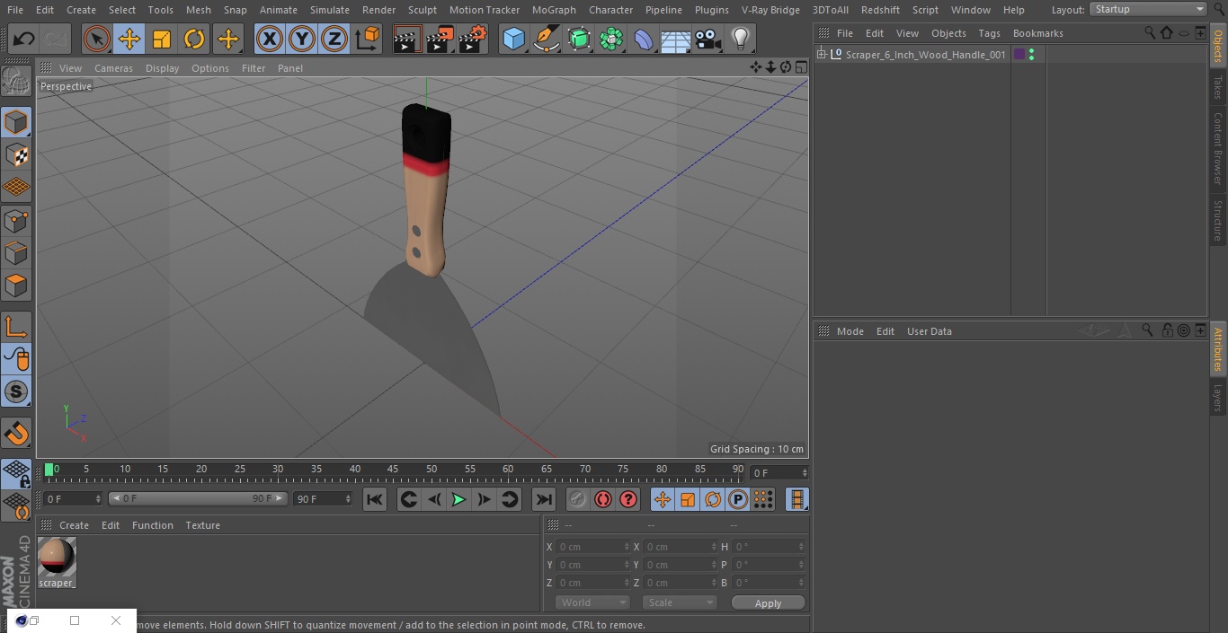Open the MoGraph menu
Screen dimensions: 1228x633
(554, 10)
